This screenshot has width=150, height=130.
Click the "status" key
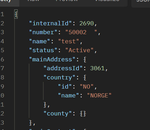(x=43, y=50)
